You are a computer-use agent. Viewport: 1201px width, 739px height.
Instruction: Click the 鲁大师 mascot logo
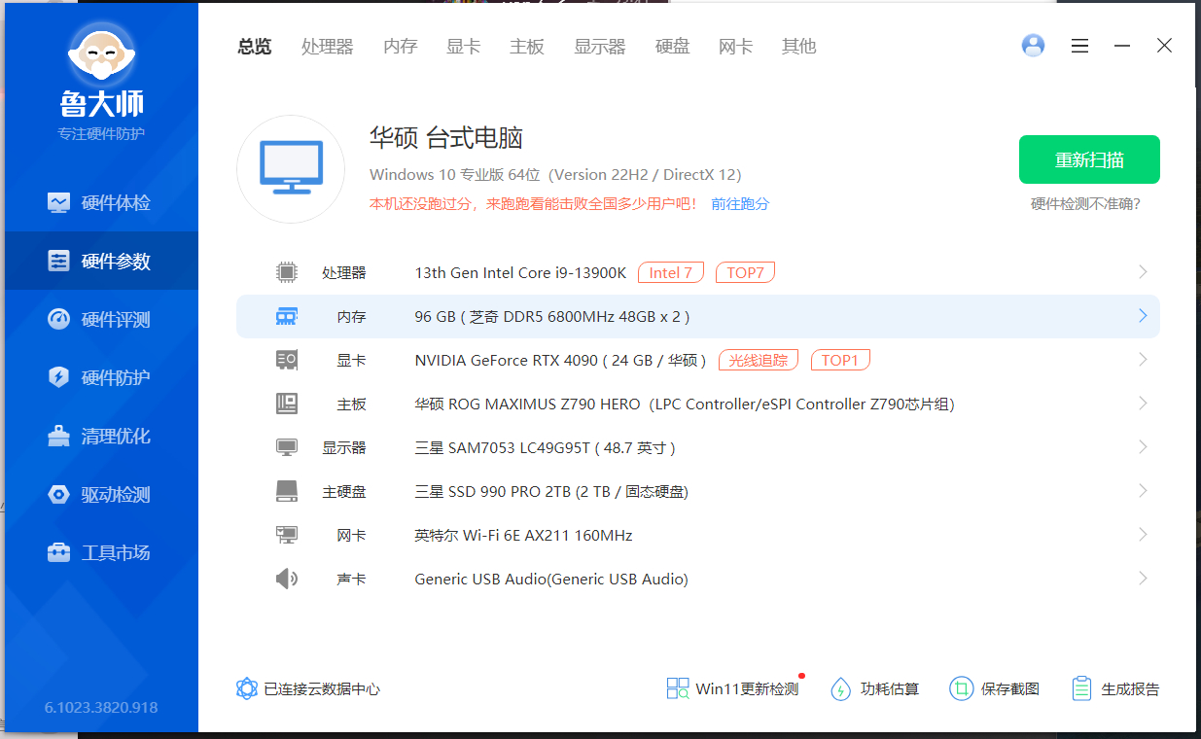tap(100, 56)
